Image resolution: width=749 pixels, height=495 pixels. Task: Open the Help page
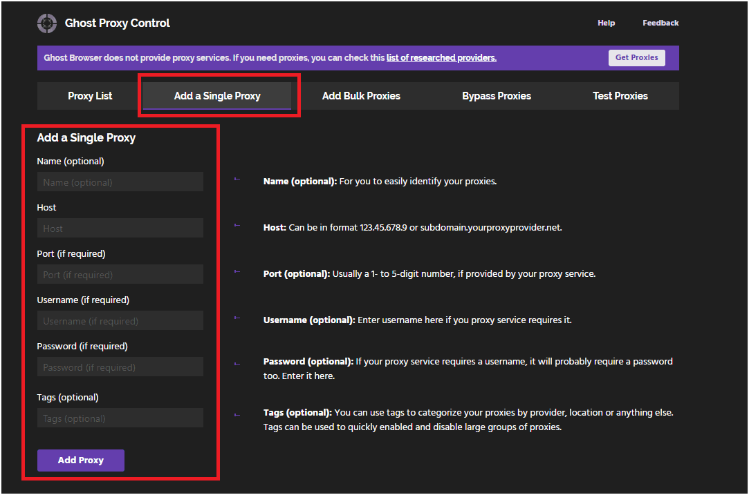pyautogui.click(x=606, y=22)
